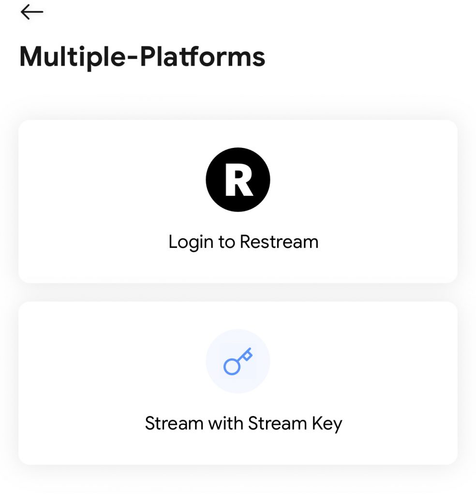The width and height of the screenshot is (476, 495).
Task: Click the Stream with Stream Key label
Action: pyautogui.click(x=243, y=423)
